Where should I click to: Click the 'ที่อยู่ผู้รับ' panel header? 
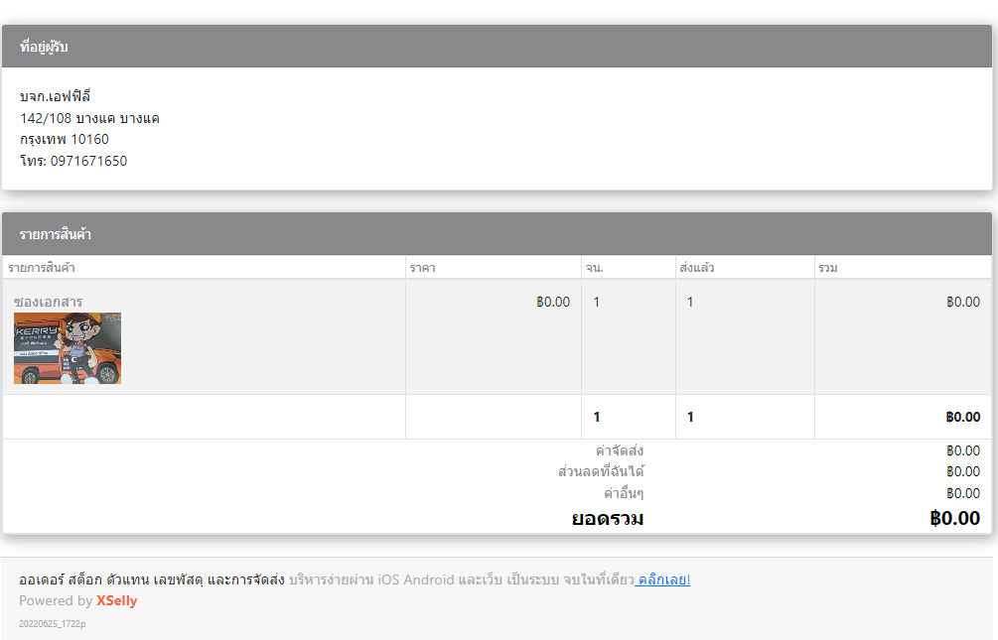[44, 47]
